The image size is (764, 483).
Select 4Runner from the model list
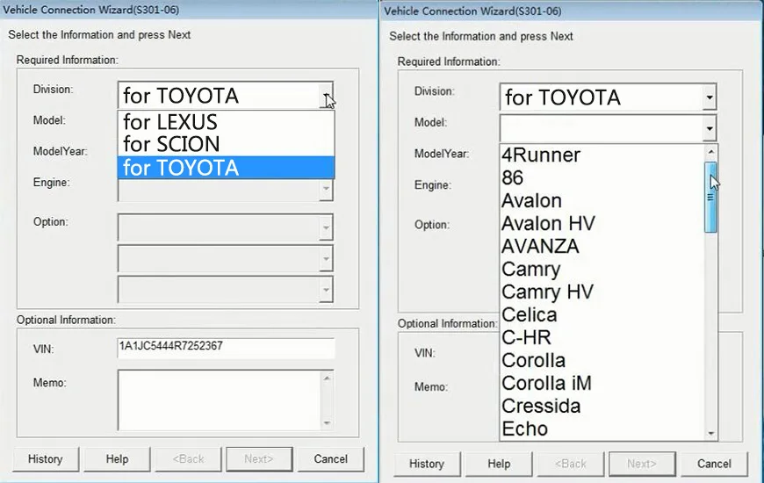pyautogui.click(x=602, y=155)
